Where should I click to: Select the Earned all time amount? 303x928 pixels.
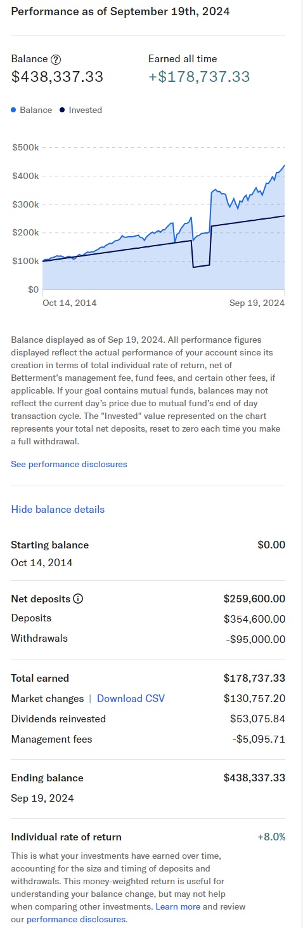[199, 77]
